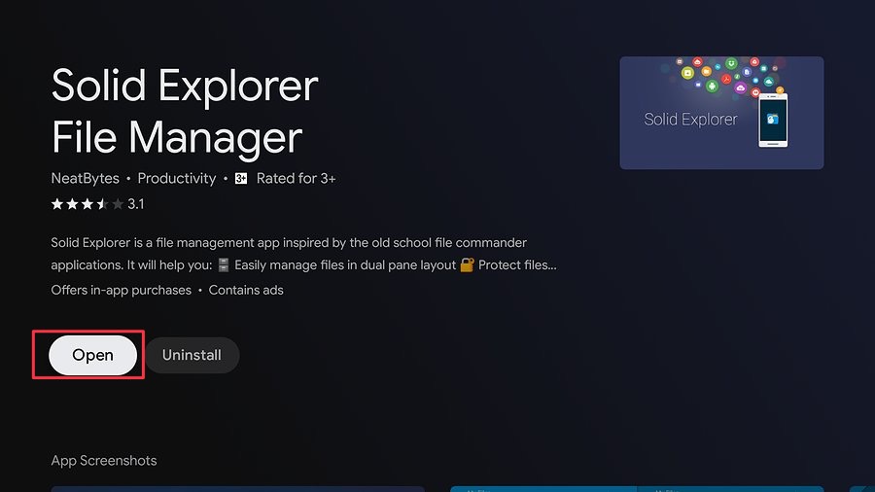
Task: Click the 3.1 star rating
Action: pyautogui.click(x=97, y=204)
